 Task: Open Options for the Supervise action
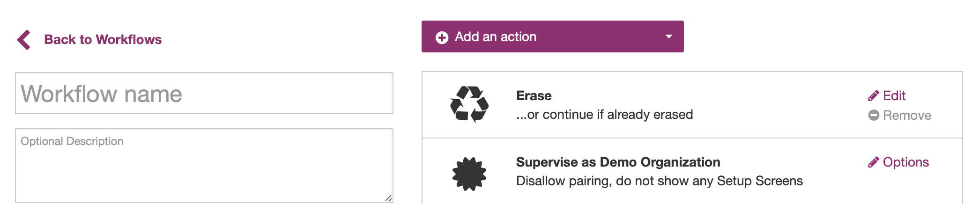pyautogui.click(x=905, y=162)
